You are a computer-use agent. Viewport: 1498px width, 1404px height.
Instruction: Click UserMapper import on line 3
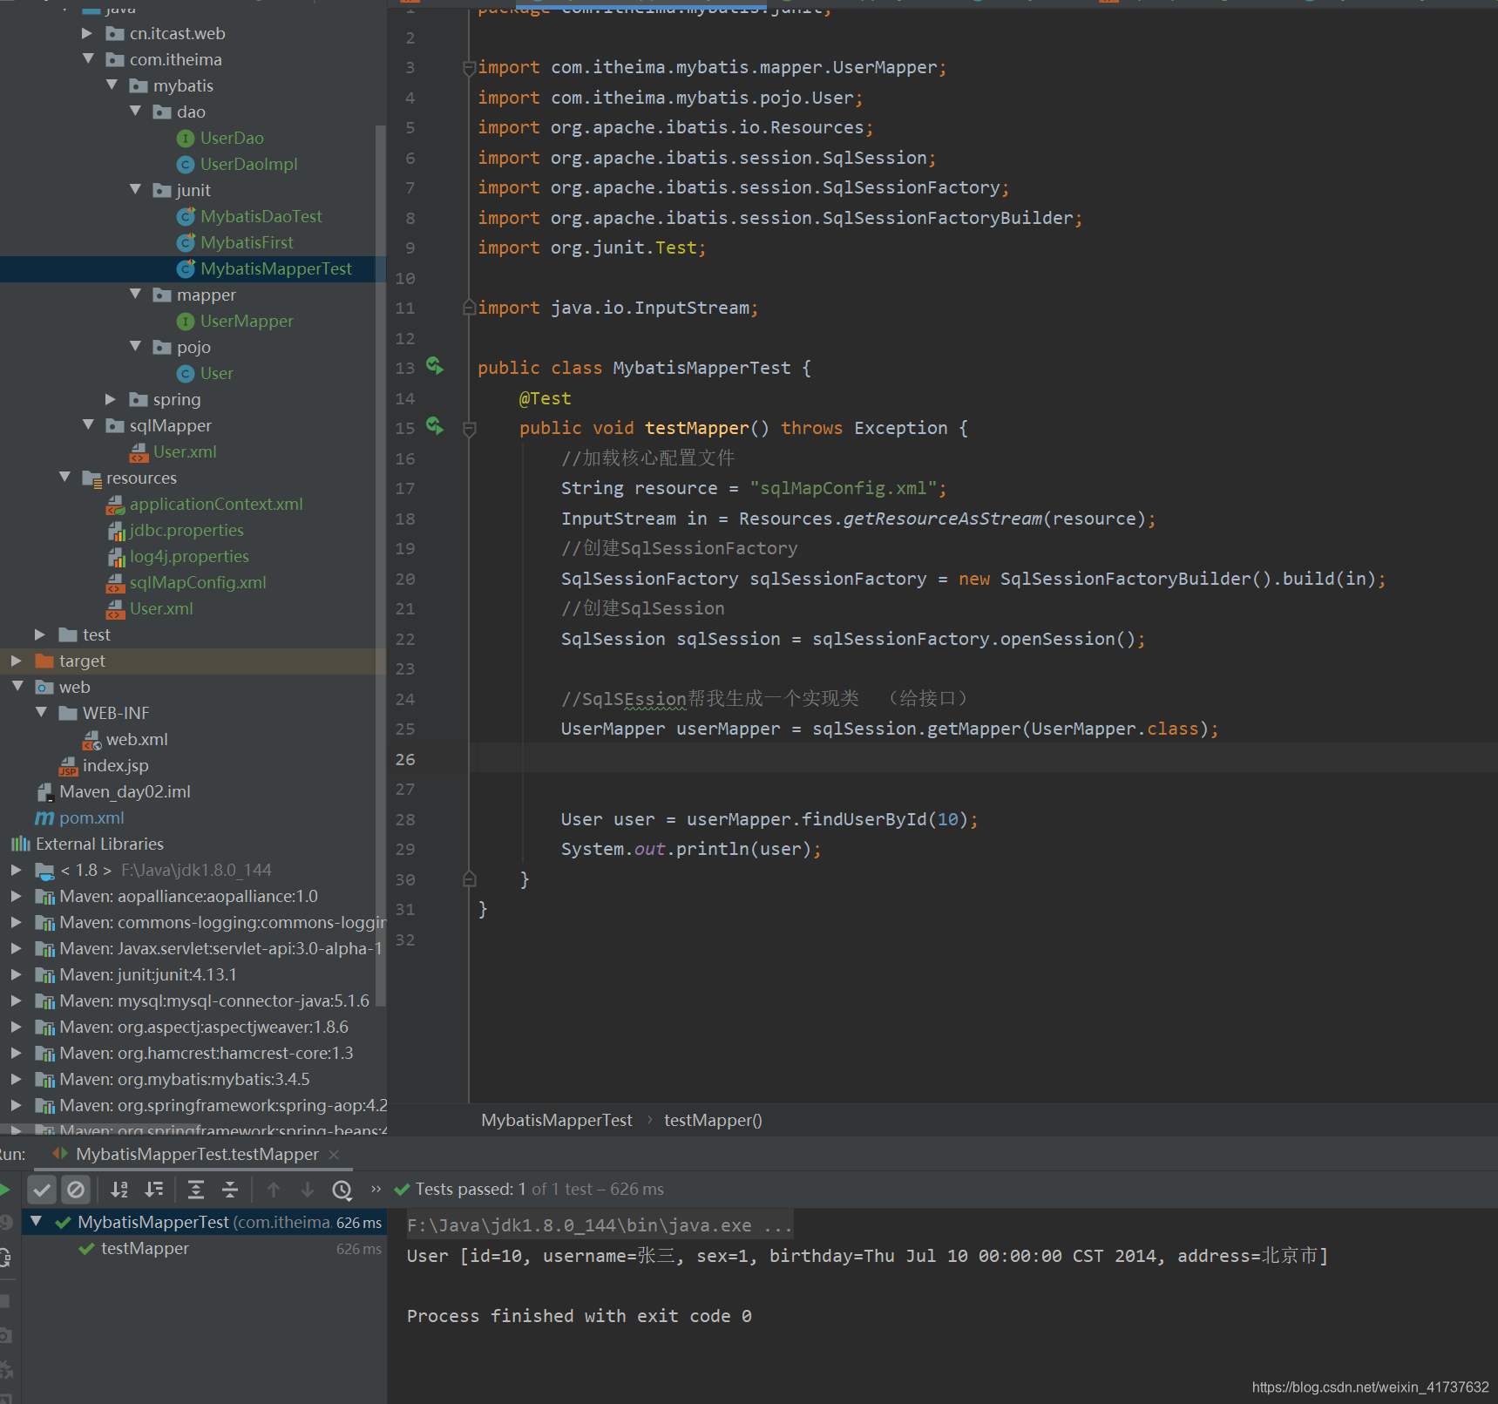(x=885, y=67)
